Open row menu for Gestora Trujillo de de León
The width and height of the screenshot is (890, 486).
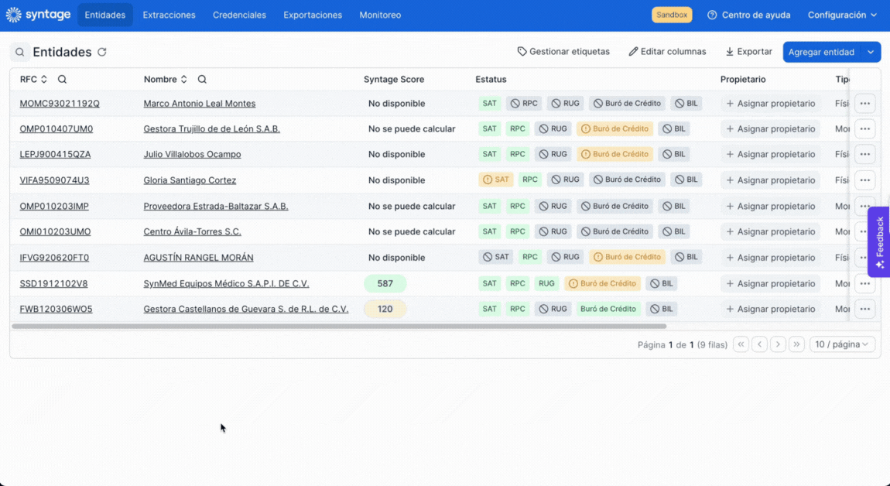click(x=864, y=129)
